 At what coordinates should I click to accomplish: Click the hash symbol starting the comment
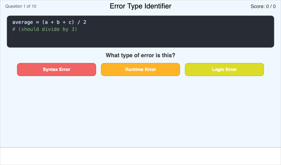[14, 29]
